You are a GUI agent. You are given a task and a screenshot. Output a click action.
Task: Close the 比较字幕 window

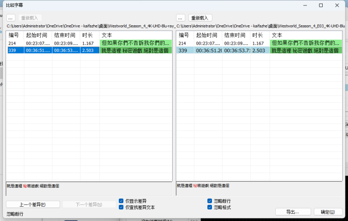pyautogui.click(x=337, y=5)
